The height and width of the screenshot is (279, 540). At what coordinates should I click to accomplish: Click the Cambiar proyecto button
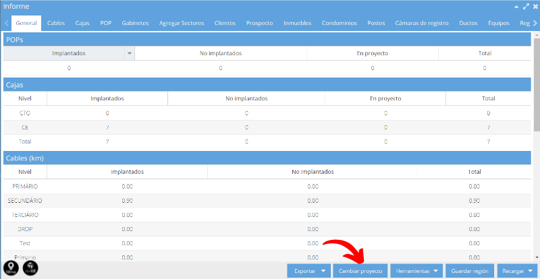click(360, 271)
